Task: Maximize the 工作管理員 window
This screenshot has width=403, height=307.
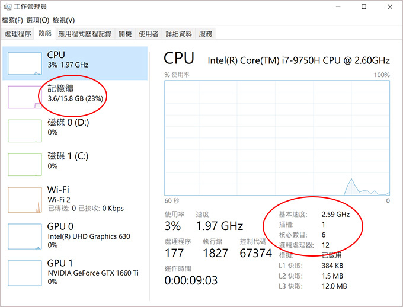Action: tap(364, 7)
